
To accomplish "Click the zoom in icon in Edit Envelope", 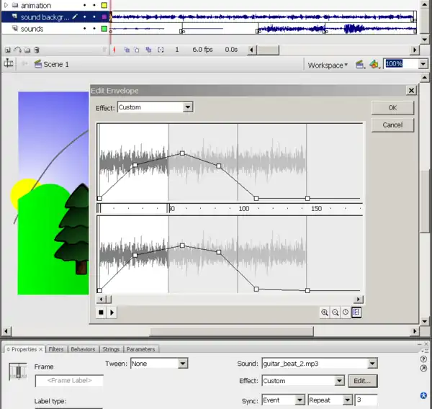I will pyautogui.click(x=325, y=313).
